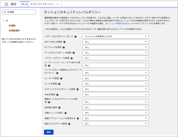This screenshot has width=178, height=137.
Task: Show info tooltip for 認証プロバイダーの管理
Action: tap(69, 124)
